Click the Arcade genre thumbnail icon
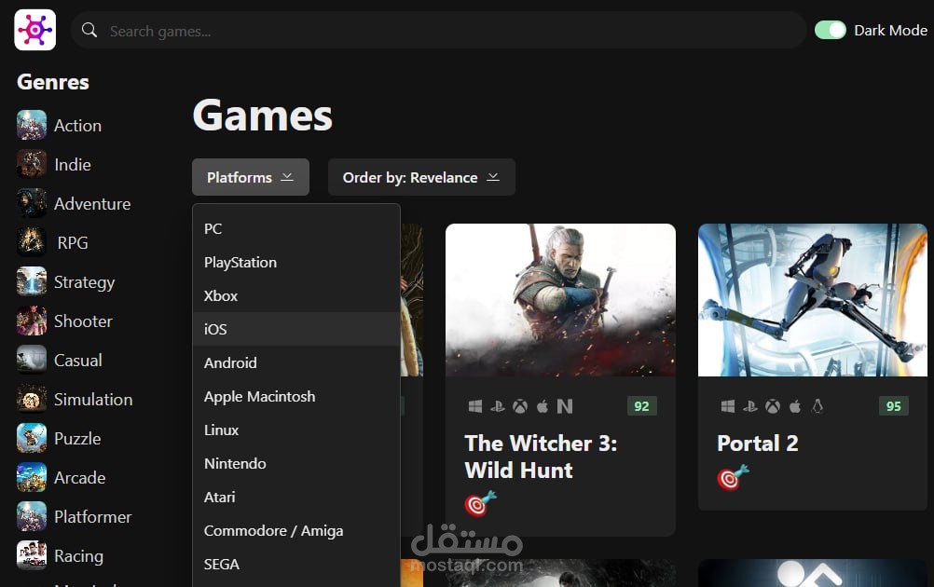Image resolution: width=934 pixels, height=587 pixels. coord(32,477)
